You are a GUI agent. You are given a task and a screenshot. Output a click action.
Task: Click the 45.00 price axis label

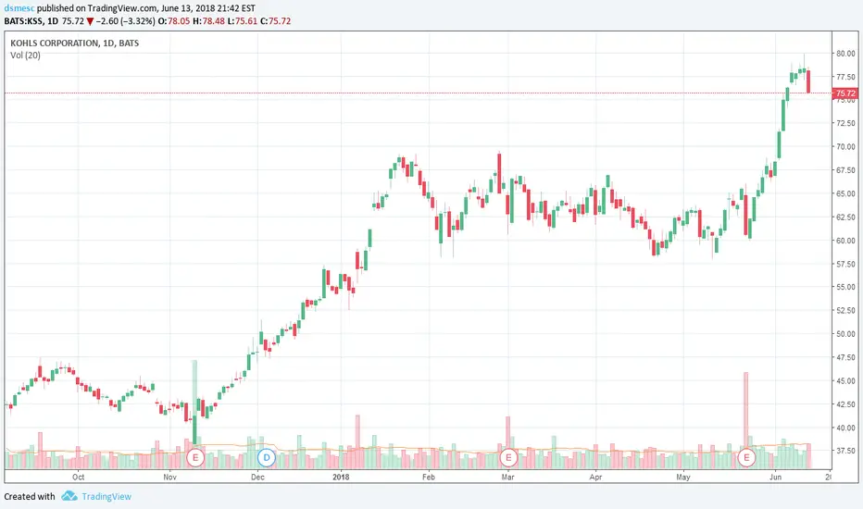(x=845, y=380)
